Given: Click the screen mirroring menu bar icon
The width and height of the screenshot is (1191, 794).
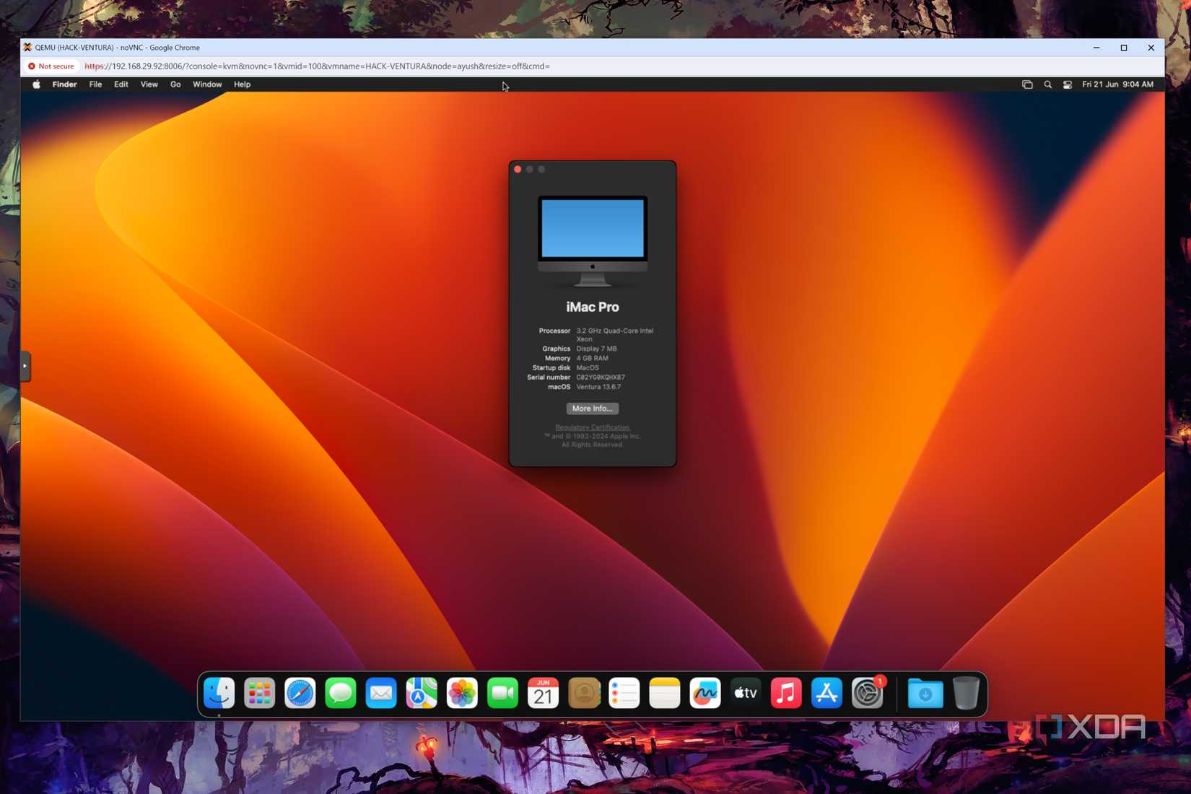Looking at the screenshot, I should [1027, 84].
